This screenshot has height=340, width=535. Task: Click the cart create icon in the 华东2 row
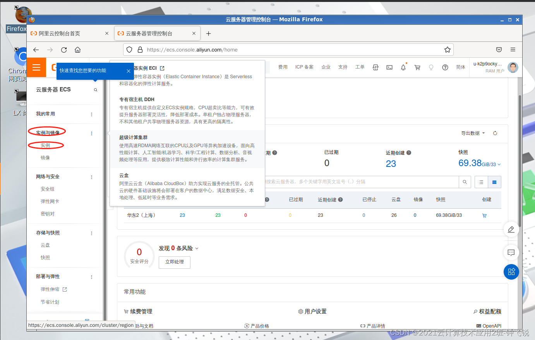[x=484, y=216]
